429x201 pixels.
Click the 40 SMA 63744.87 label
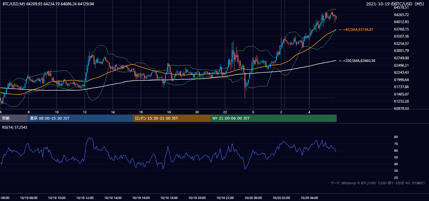tap(356, 29)
